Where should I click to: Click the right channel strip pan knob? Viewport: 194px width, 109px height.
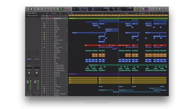tap(37, 73)
